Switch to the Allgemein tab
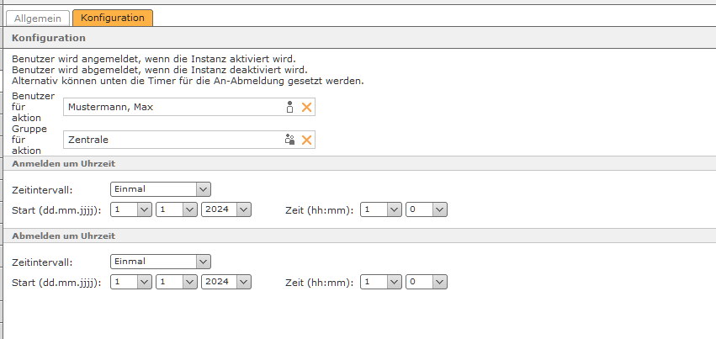The image size is (716, 339). [x=36, y=18]
